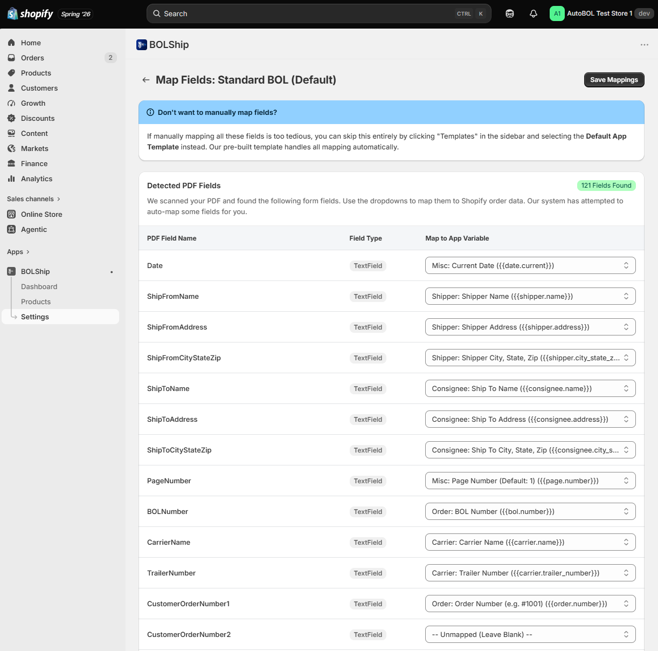Click the Discounts badge icon
658x651 pixels.
[11, 118]
